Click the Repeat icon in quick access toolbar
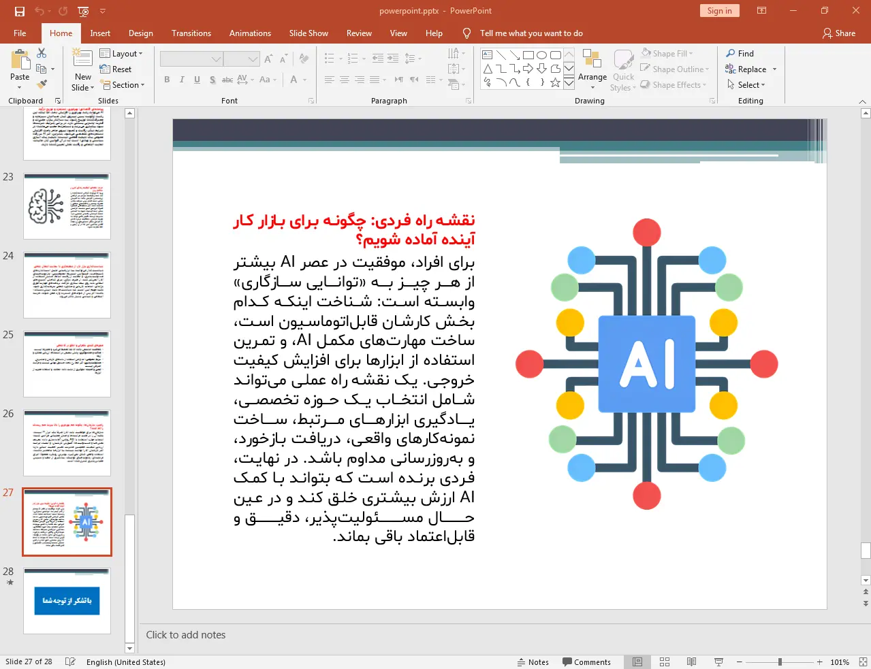Screen dimensions: 871x669 [63, 11]
